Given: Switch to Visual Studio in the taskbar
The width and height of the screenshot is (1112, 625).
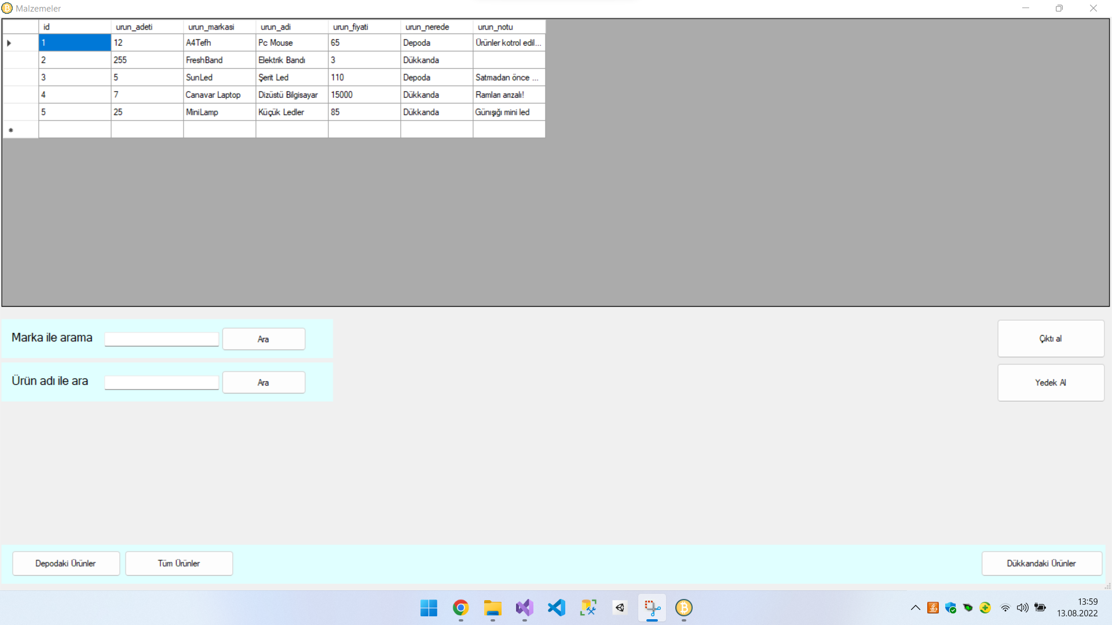Looking at the screenshot, I should pyautogui.click(x=524, y=608).
